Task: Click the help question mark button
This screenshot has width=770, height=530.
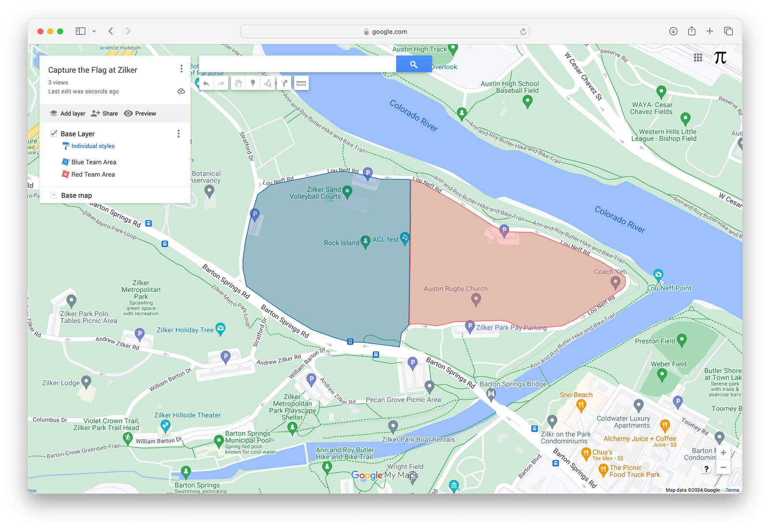Action: 706,469
